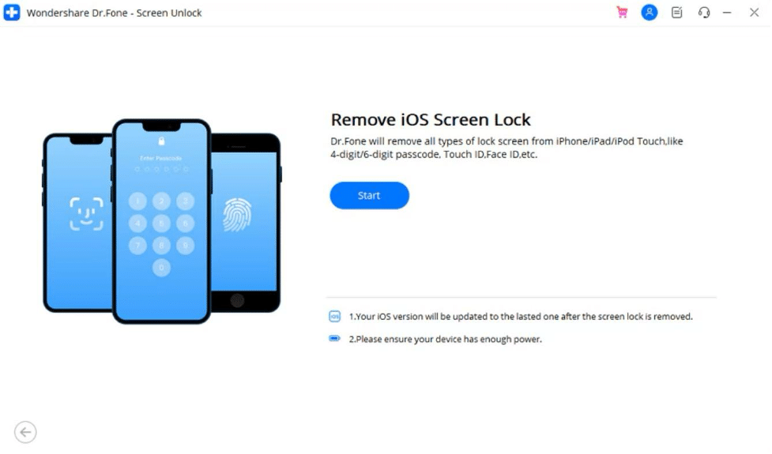Open the user account profile icon
The image size is (772, 454).
click(650, 13)
